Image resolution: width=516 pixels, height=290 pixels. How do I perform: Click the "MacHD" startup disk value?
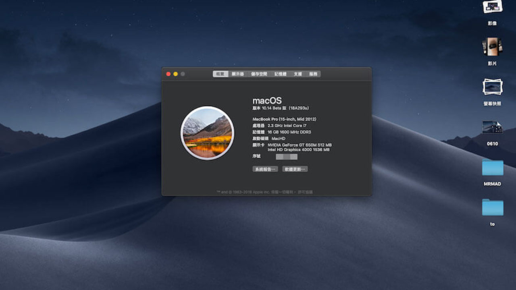point(279,139)
